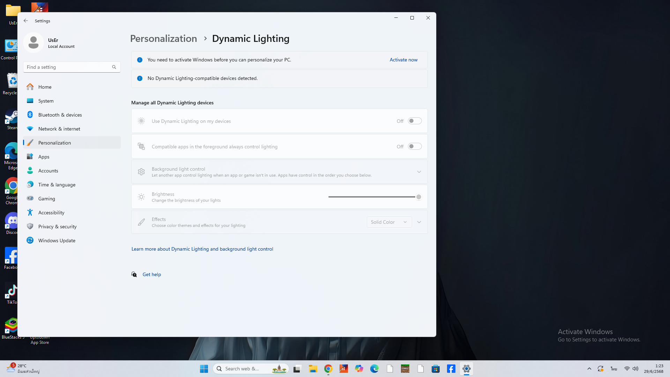Open Google Chrome from the taskbar
670x377 pixels.
[328, 369]
